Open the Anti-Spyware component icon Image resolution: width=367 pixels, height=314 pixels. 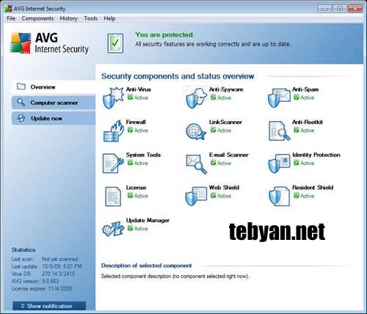click(196, 98)
